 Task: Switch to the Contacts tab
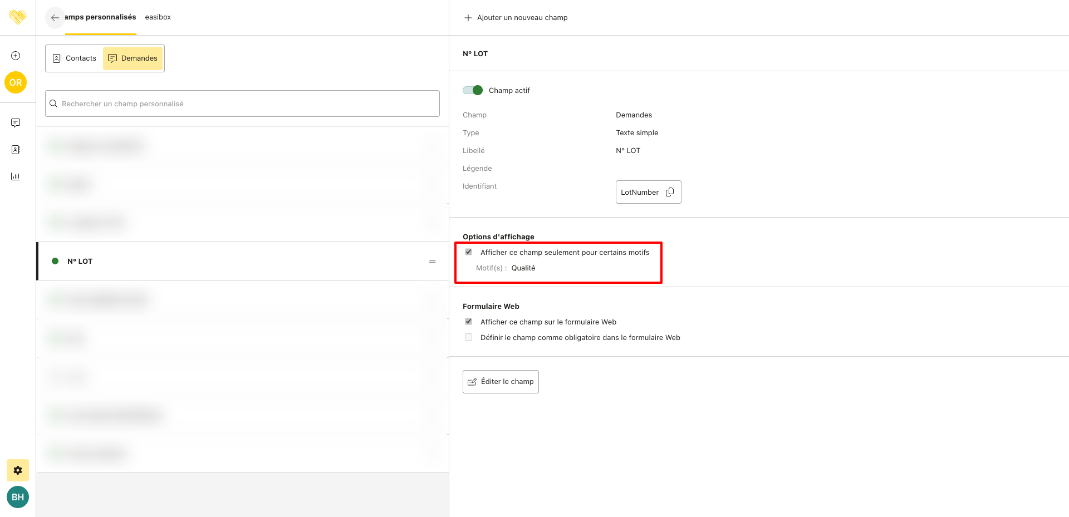pyautogui.click(x=75, y=58)
